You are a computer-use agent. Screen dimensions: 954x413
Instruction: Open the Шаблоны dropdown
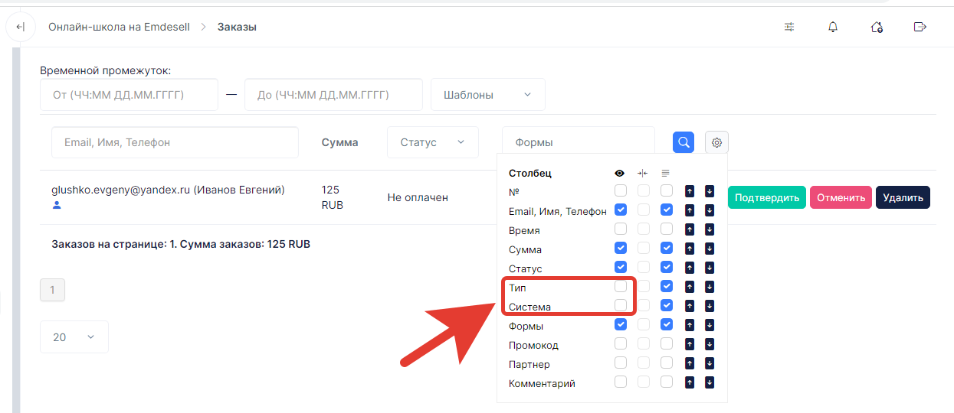(x=488, y=95)
